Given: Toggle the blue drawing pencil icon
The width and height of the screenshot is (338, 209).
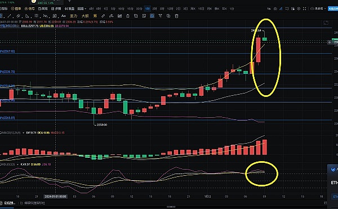Looking at the screenshot, I should click(x=281, y=8).
